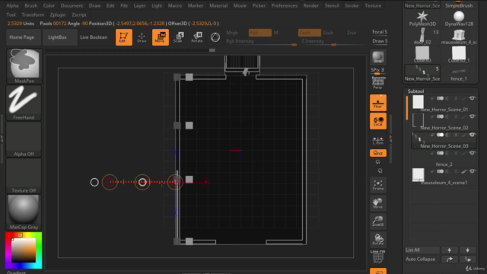Hide New_Horror_Scene_01 subtool with eye icon

tap(472, 98)
